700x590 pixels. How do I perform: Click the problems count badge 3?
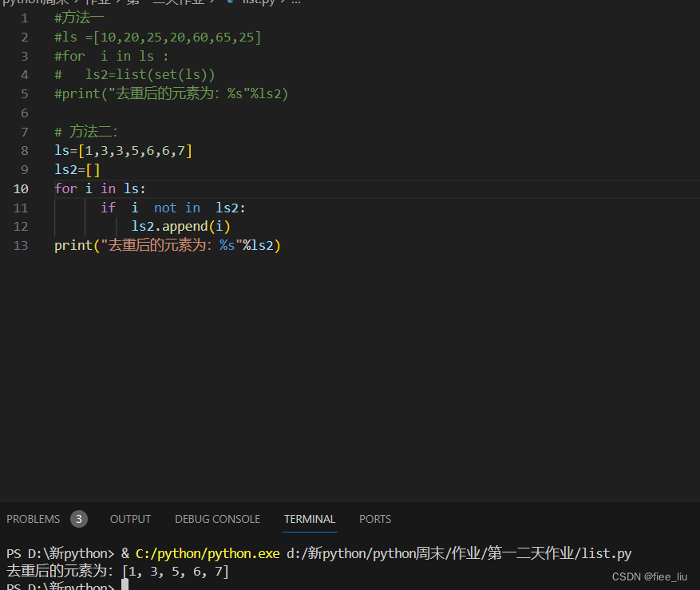tap(79, 519)
